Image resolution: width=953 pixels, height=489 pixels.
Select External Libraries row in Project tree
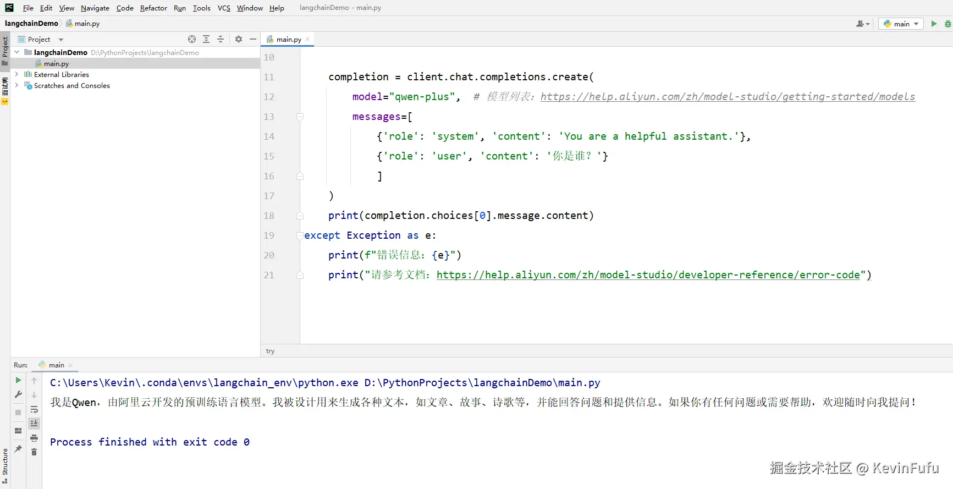point(135,74)
